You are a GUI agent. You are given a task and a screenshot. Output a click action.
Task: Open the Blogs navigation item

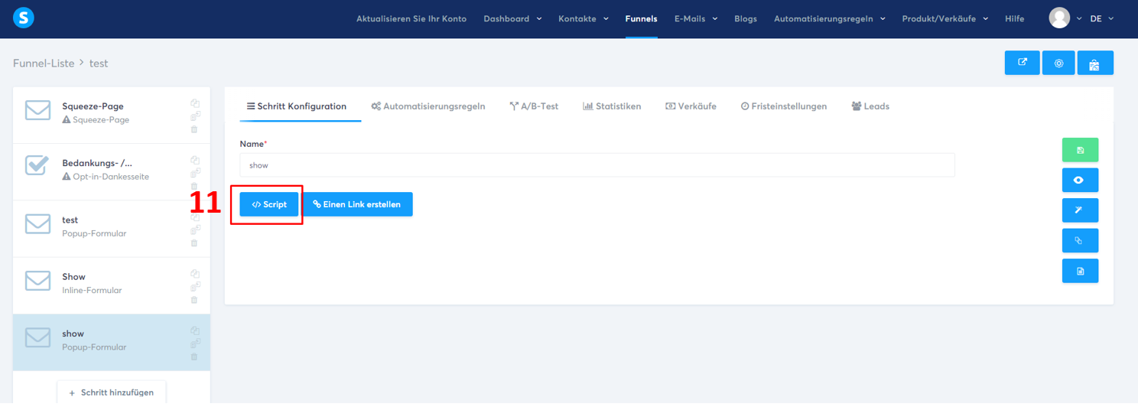(746, 18)
